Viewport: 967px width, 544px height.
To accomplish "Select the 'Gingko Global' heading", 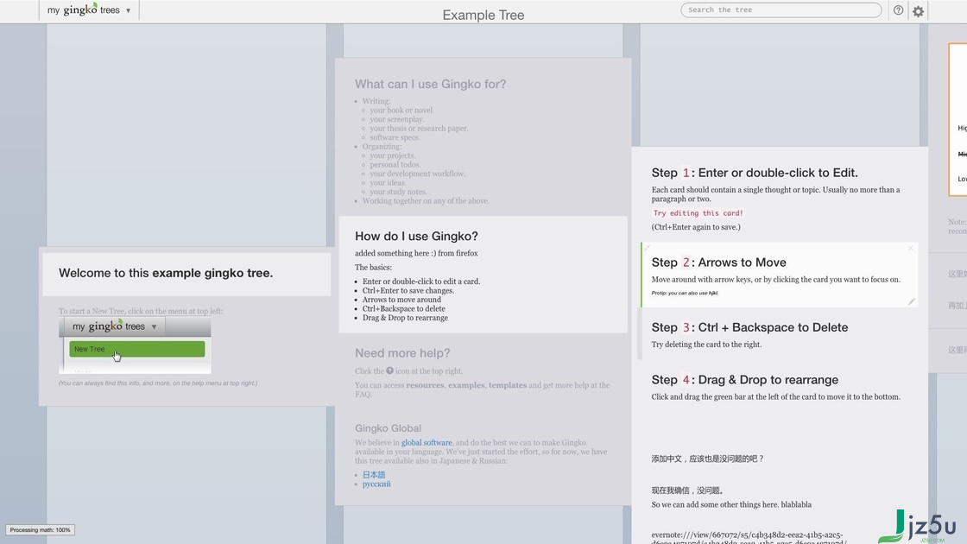I will point(388,428).
